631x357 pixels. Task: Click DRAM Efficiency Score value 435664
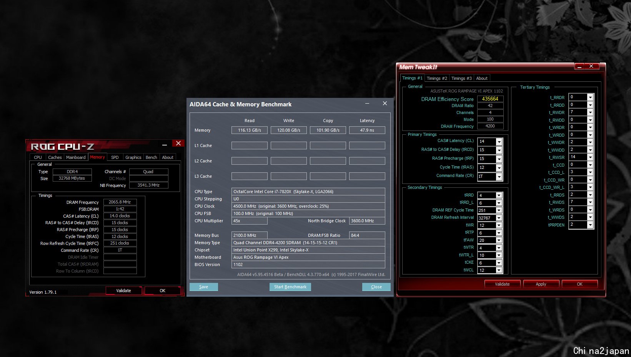[490, 99]
